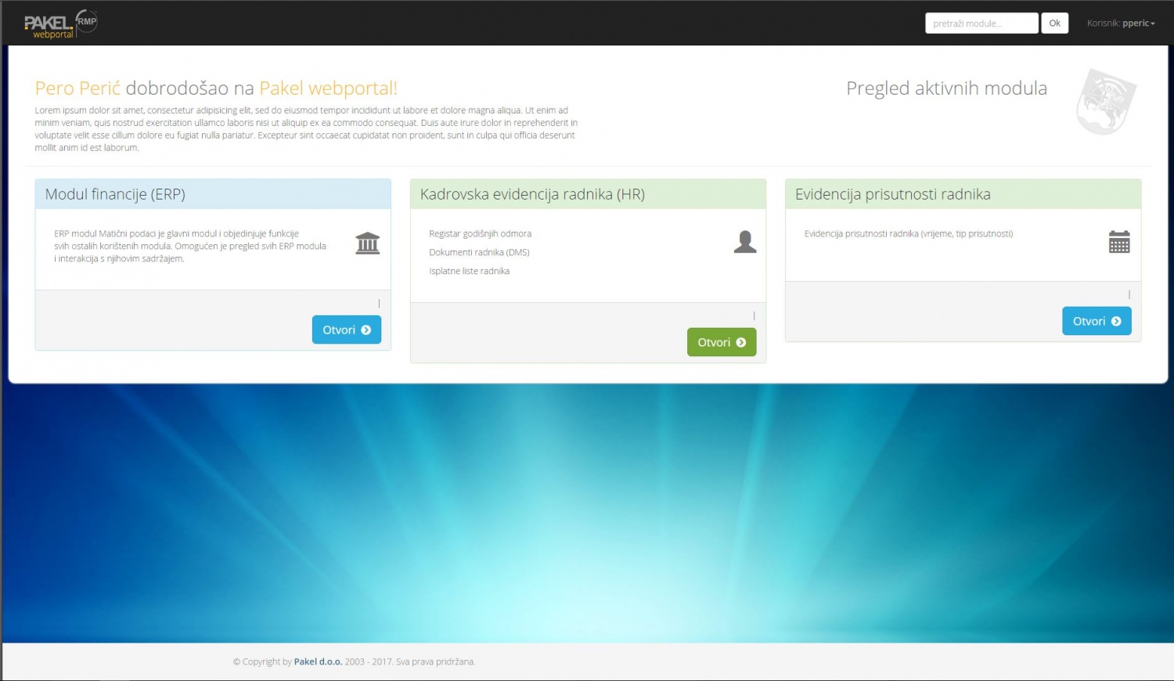Open the Modul financije (ERP) module
The image size is (1174, 681).
347,330
